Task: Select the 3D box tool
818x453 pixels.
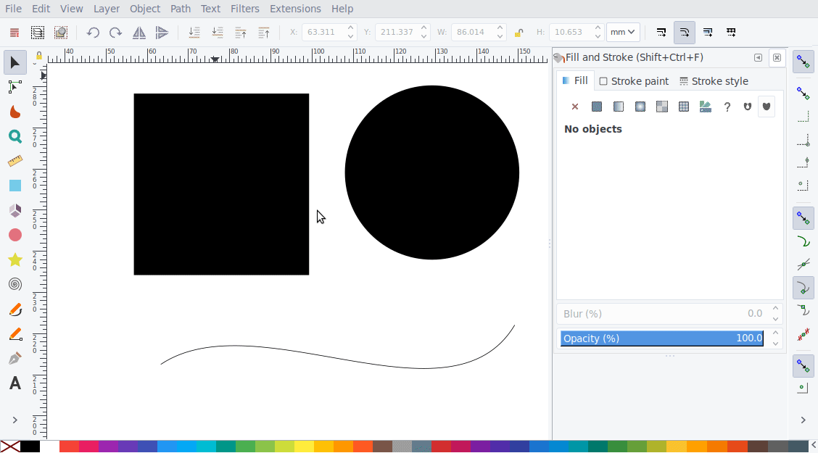Action: 15,209
